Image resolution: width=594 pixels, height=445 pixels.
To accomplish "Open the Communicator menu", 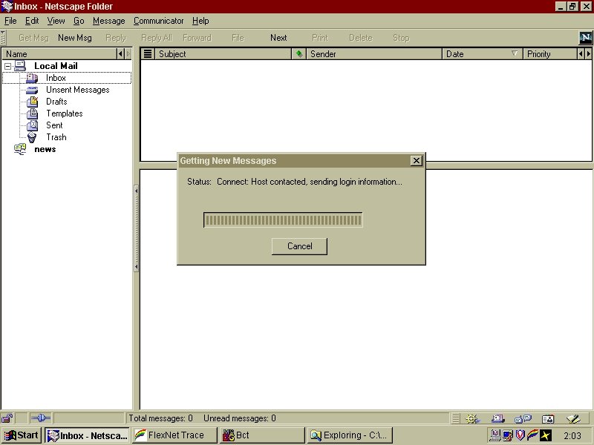I will [x=158, y=21].
